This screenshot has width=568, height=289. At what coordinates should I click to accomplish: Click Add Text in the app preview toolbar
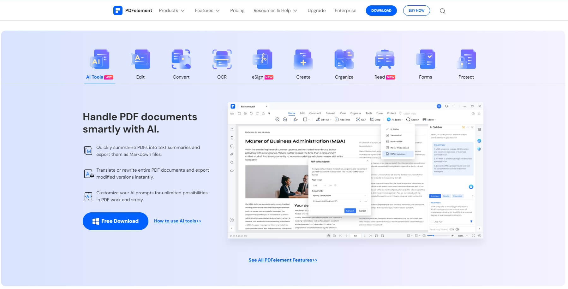click(342, 120)
